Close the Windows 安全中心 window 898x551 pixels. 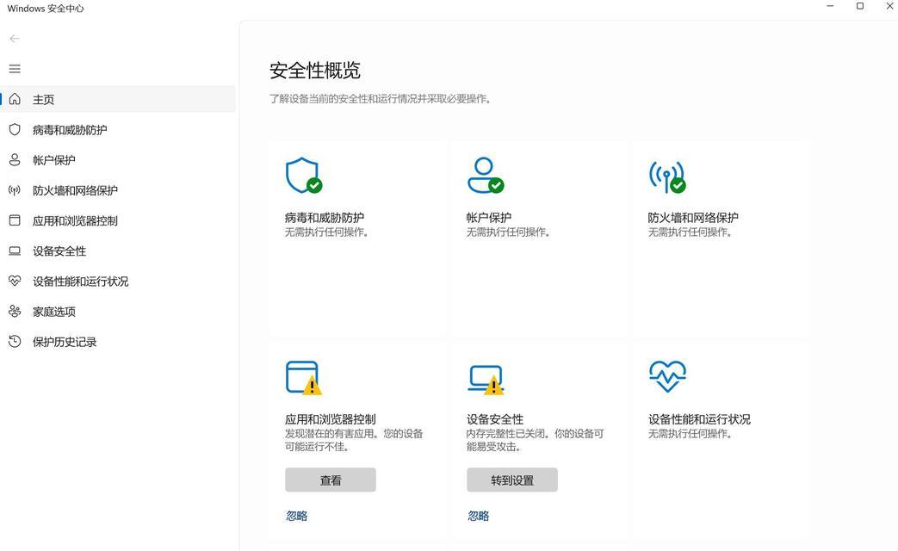click(889, 6)
